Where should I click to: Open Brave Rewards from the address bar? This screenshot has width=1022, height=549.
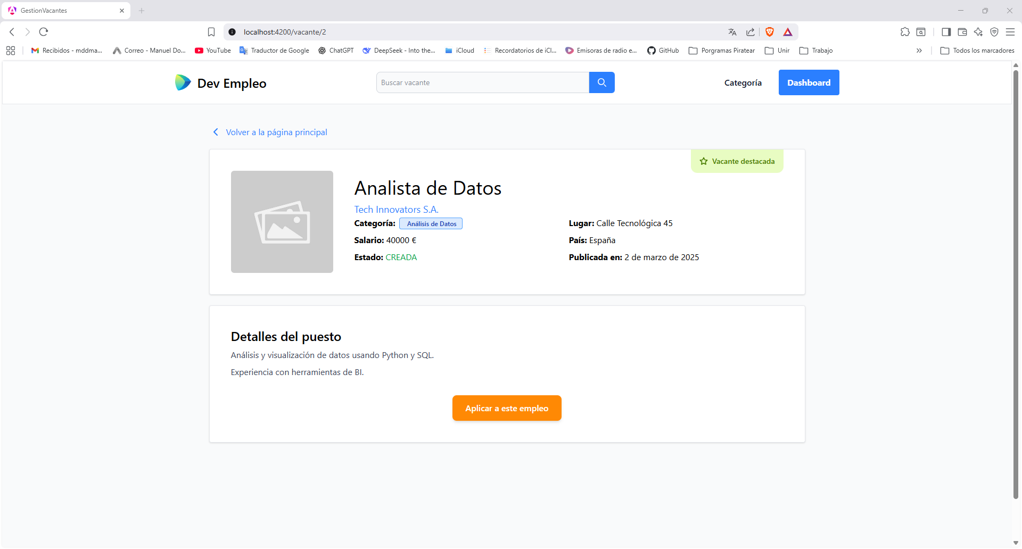coord(788,32)
